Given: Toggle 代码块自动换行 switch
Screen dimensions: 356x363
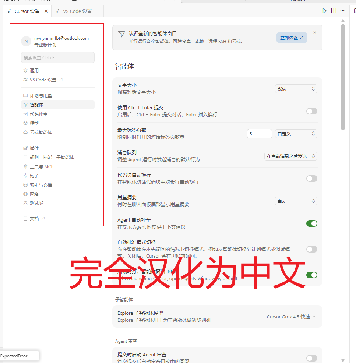Looking at the screenshot, I should pyautogui.click(x=311, y=179).
